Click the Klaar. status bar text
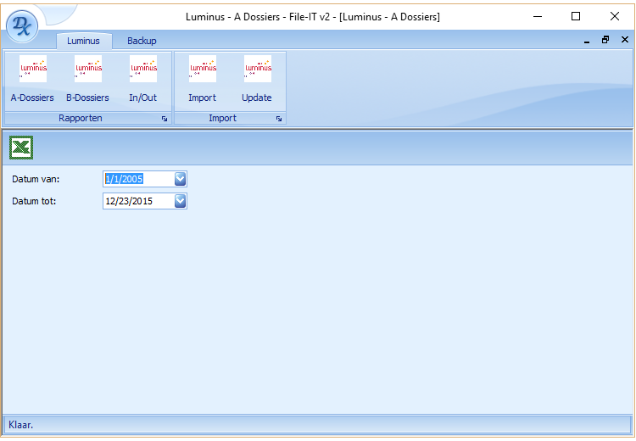 (x=20, y=425)
